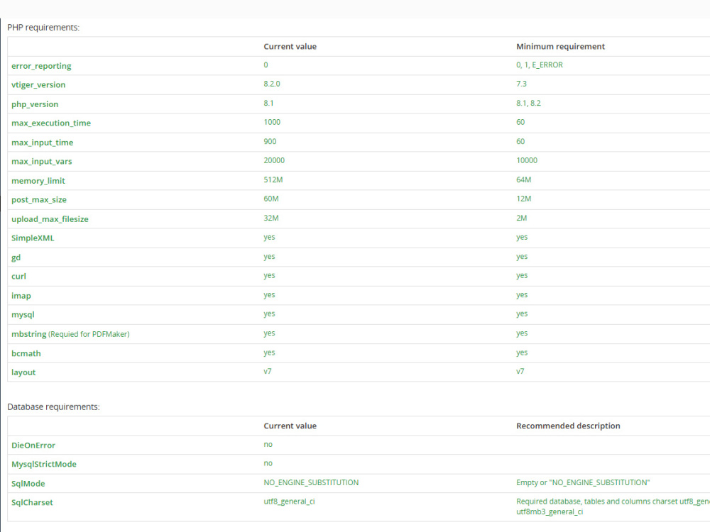Select minimum memory_limit value 64M

point(523,180)
